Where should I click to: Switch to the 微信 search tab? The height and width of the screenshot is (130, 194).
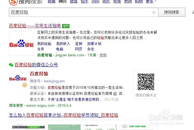tap(74, 1)
